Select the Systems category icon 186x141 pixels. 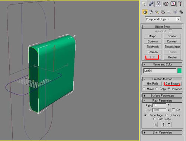click(181, 12)
